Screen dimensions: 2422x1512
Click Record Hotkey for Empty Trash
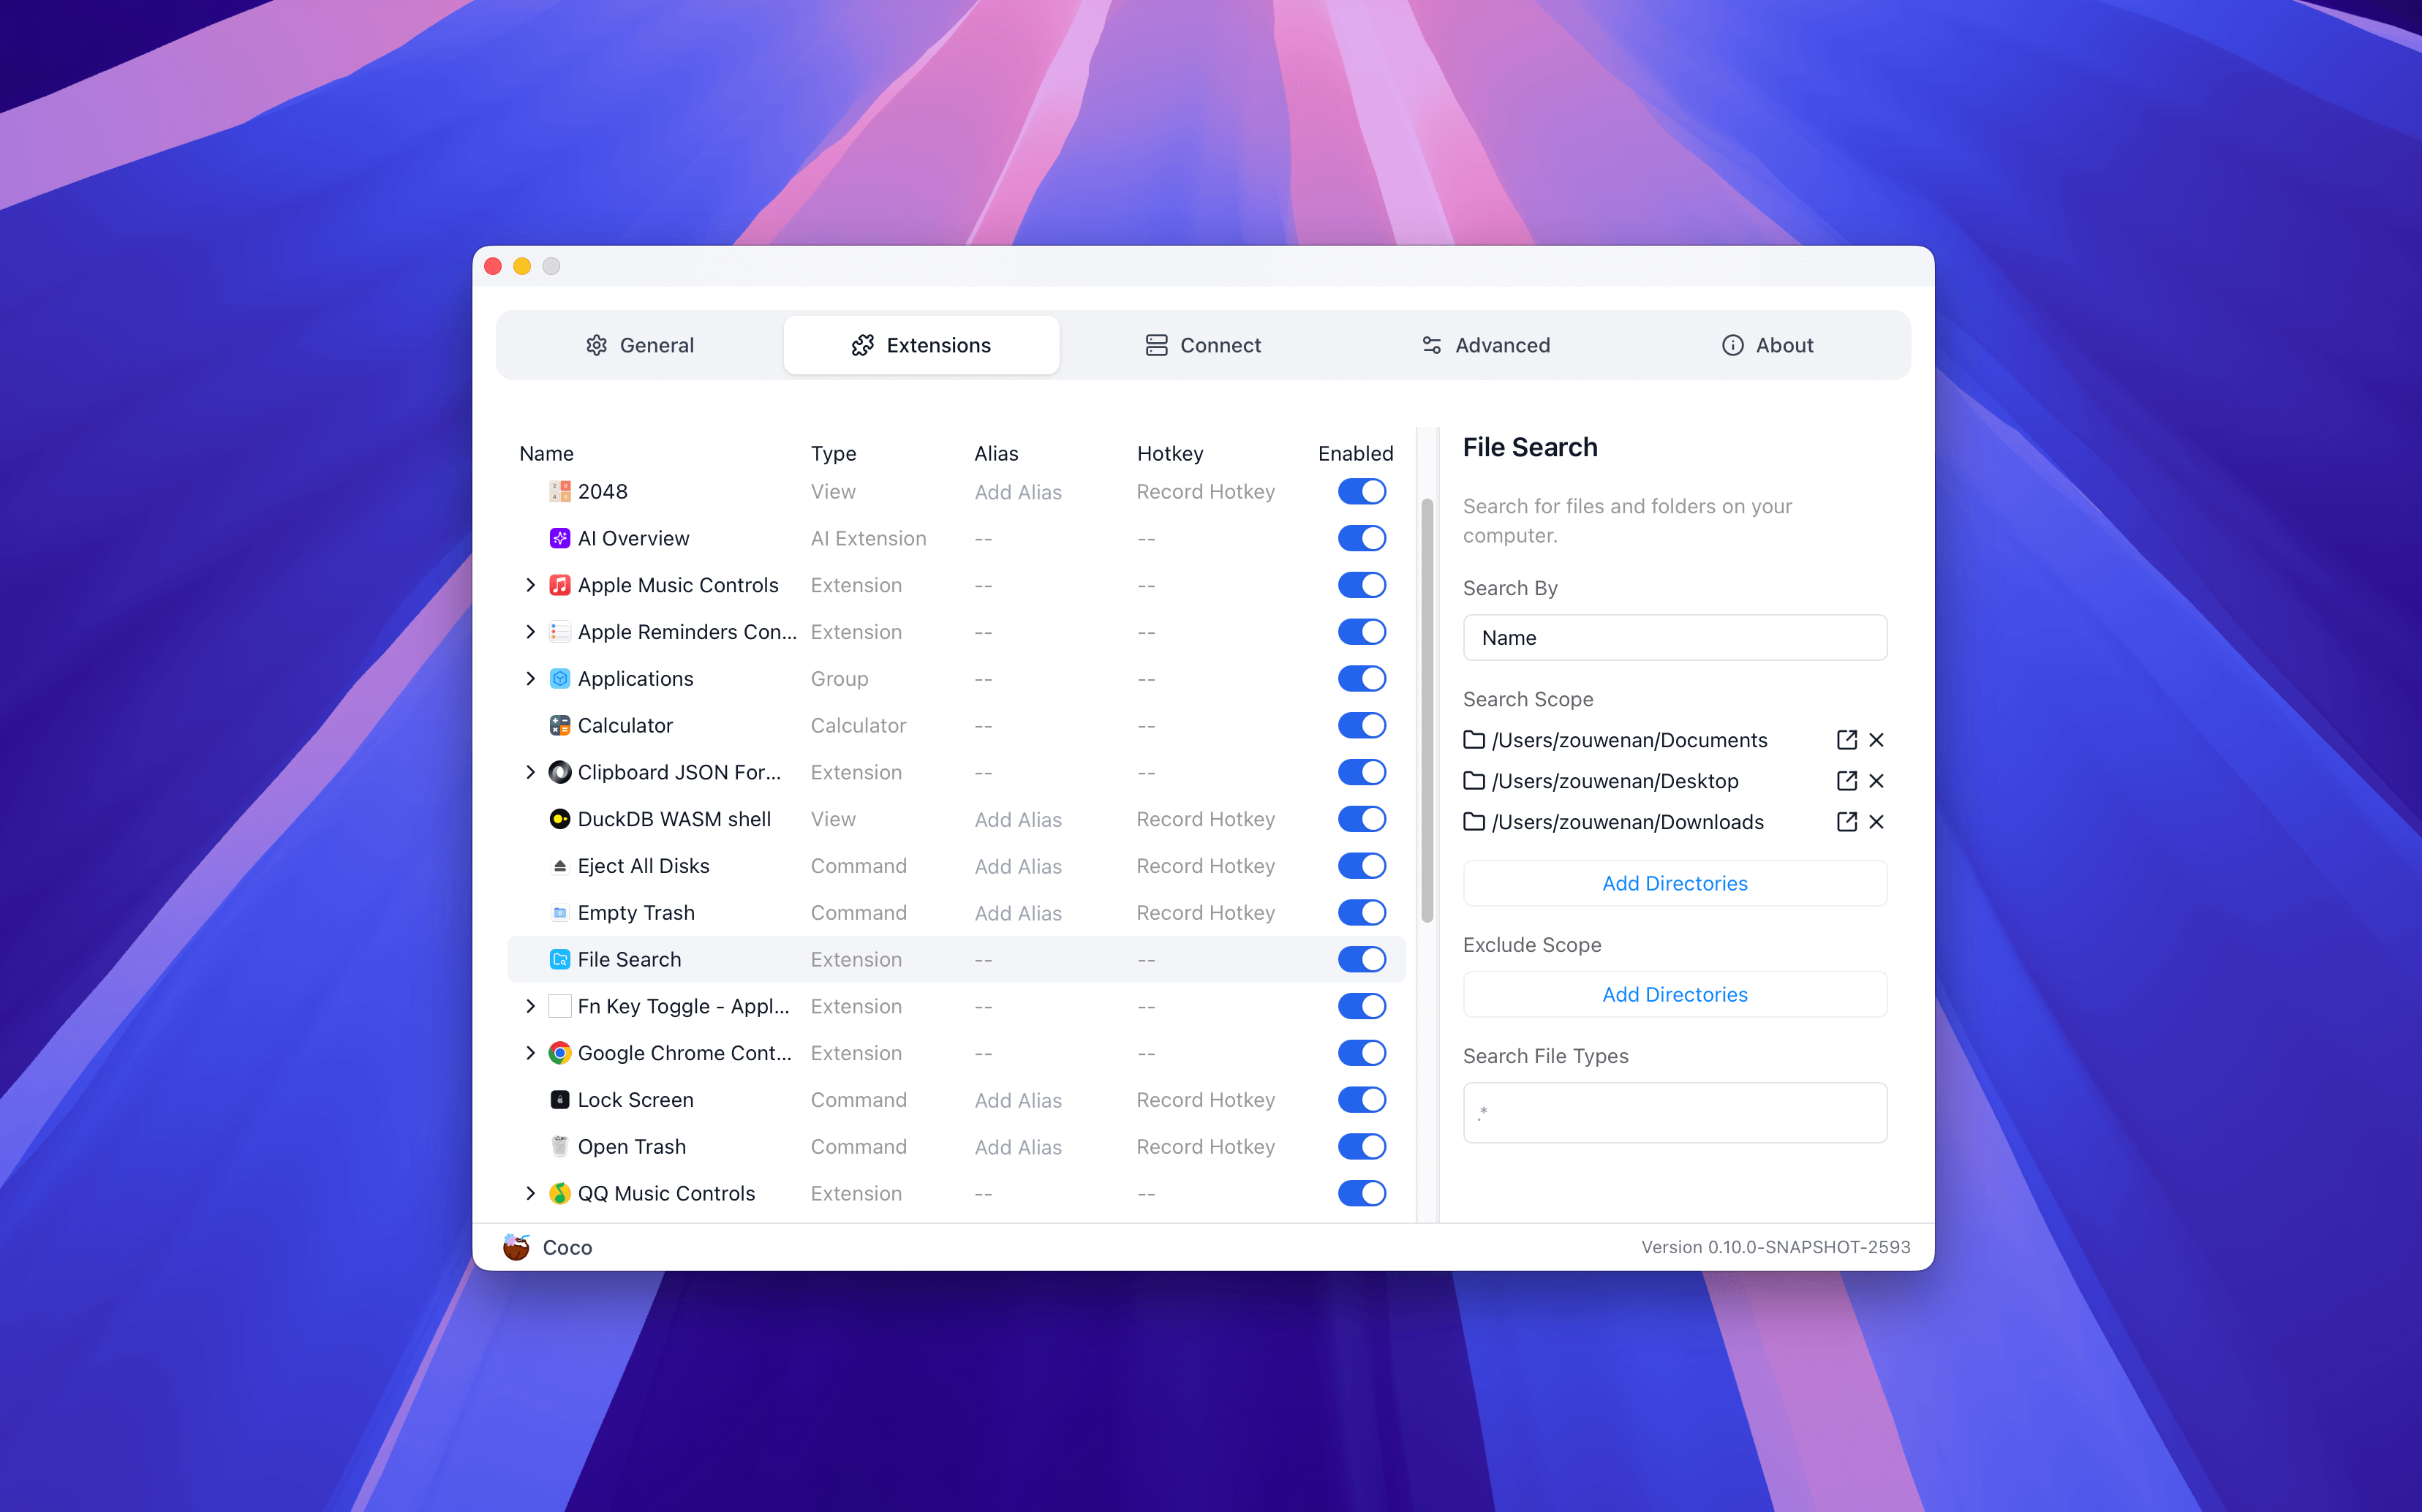pos(1205,913)
